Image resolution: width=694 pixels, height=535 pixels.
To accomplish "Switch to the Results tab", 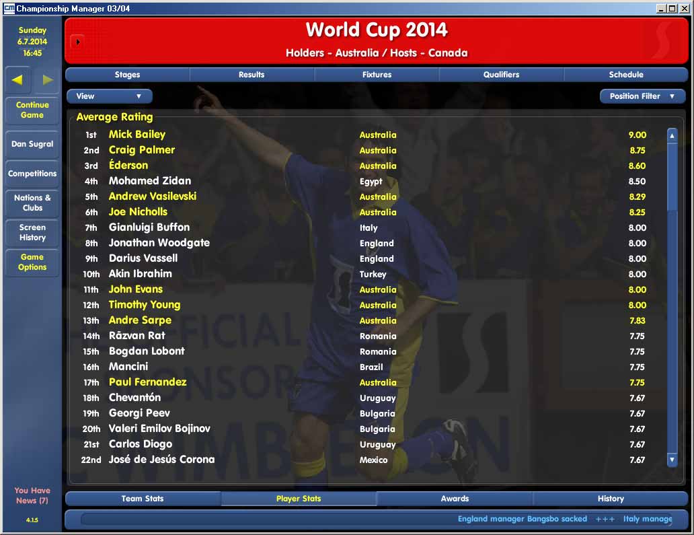I will click(x=252, y=75).
